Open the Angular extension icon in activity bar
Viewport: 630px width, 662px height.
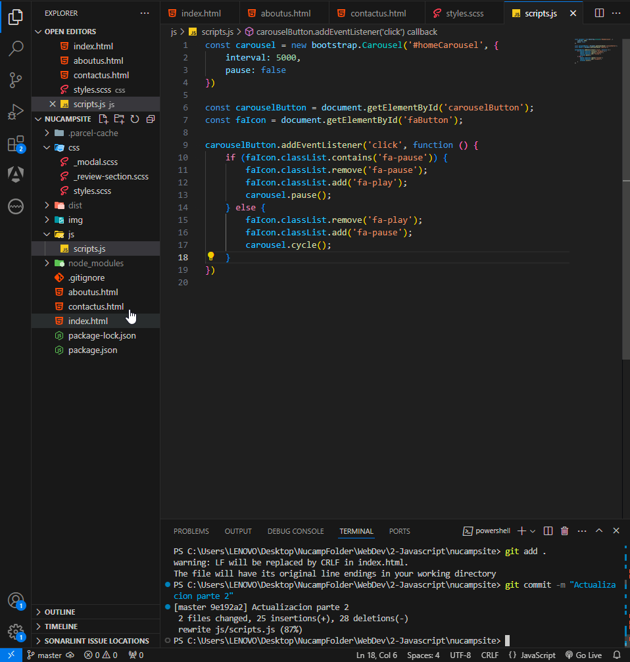tap(16, 174)
